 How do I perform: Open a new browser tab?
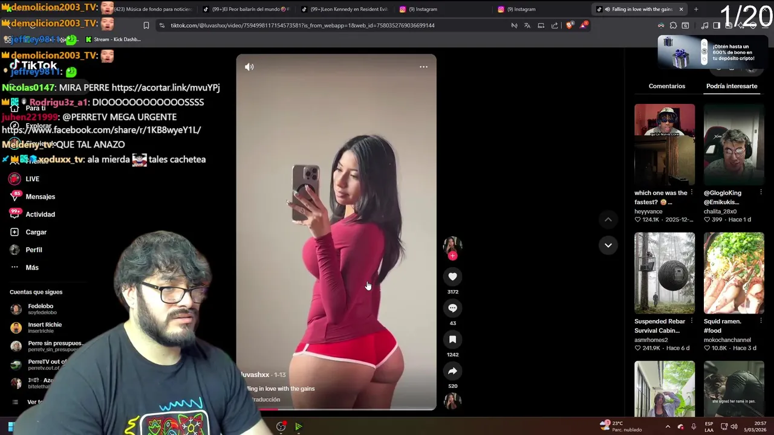coord(696,9)
